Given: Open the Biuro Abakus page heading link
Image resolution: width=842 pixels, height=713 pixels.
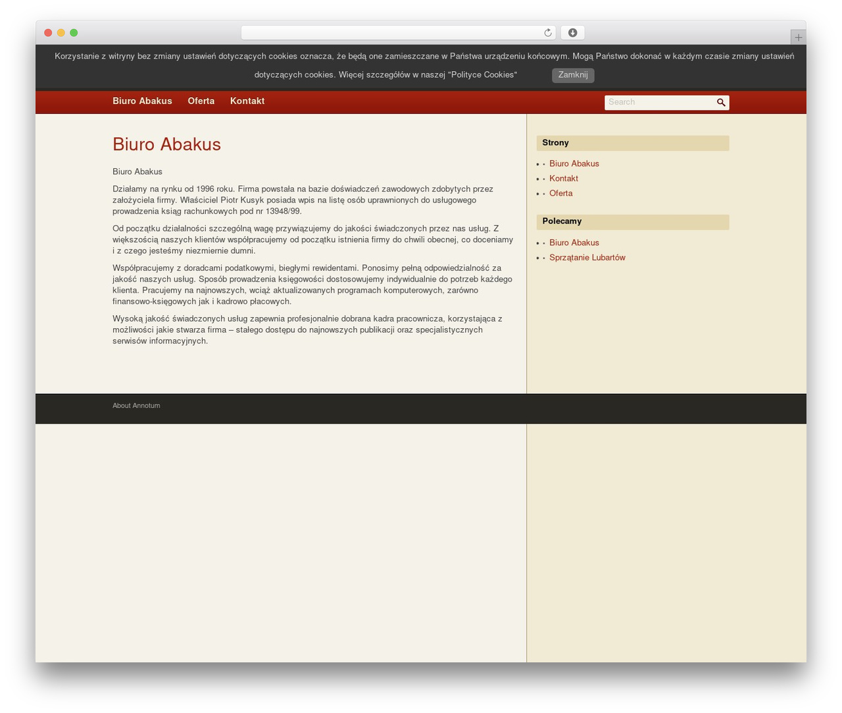Looking at the screenshot, I should [166, 145].
